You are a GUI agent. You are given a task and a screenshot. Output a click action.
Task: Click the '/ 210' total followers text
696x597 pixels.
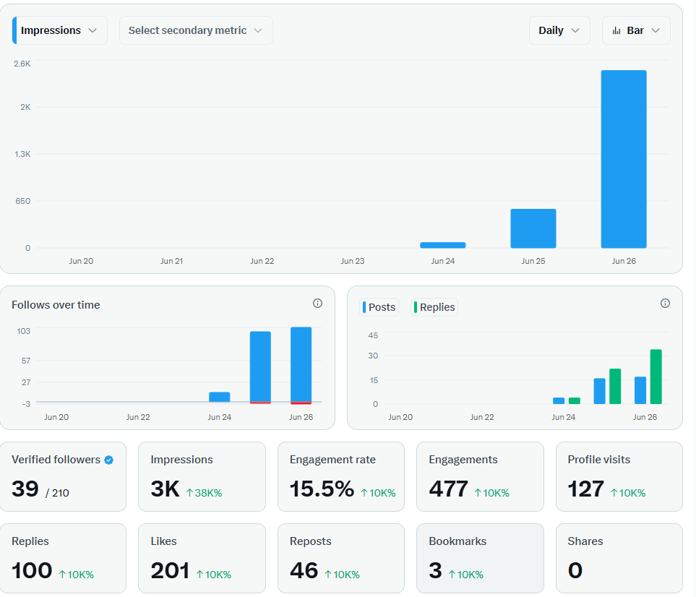click(57, 493)
